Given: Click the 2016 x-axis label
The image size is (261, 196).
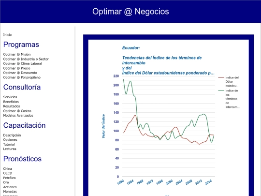Looking at the screenshot, I should tap(208, 182).
